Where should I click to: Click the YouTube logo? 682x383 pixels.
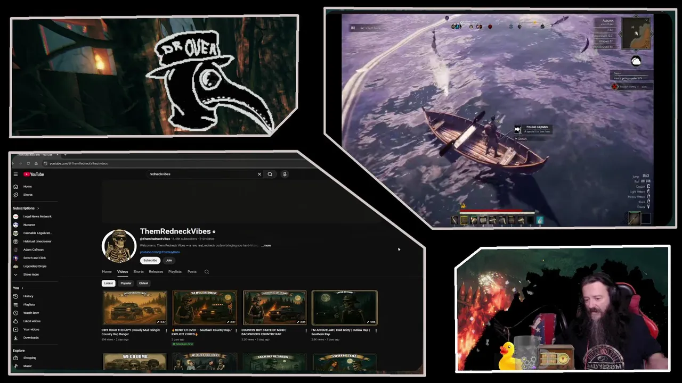(33, 174)
